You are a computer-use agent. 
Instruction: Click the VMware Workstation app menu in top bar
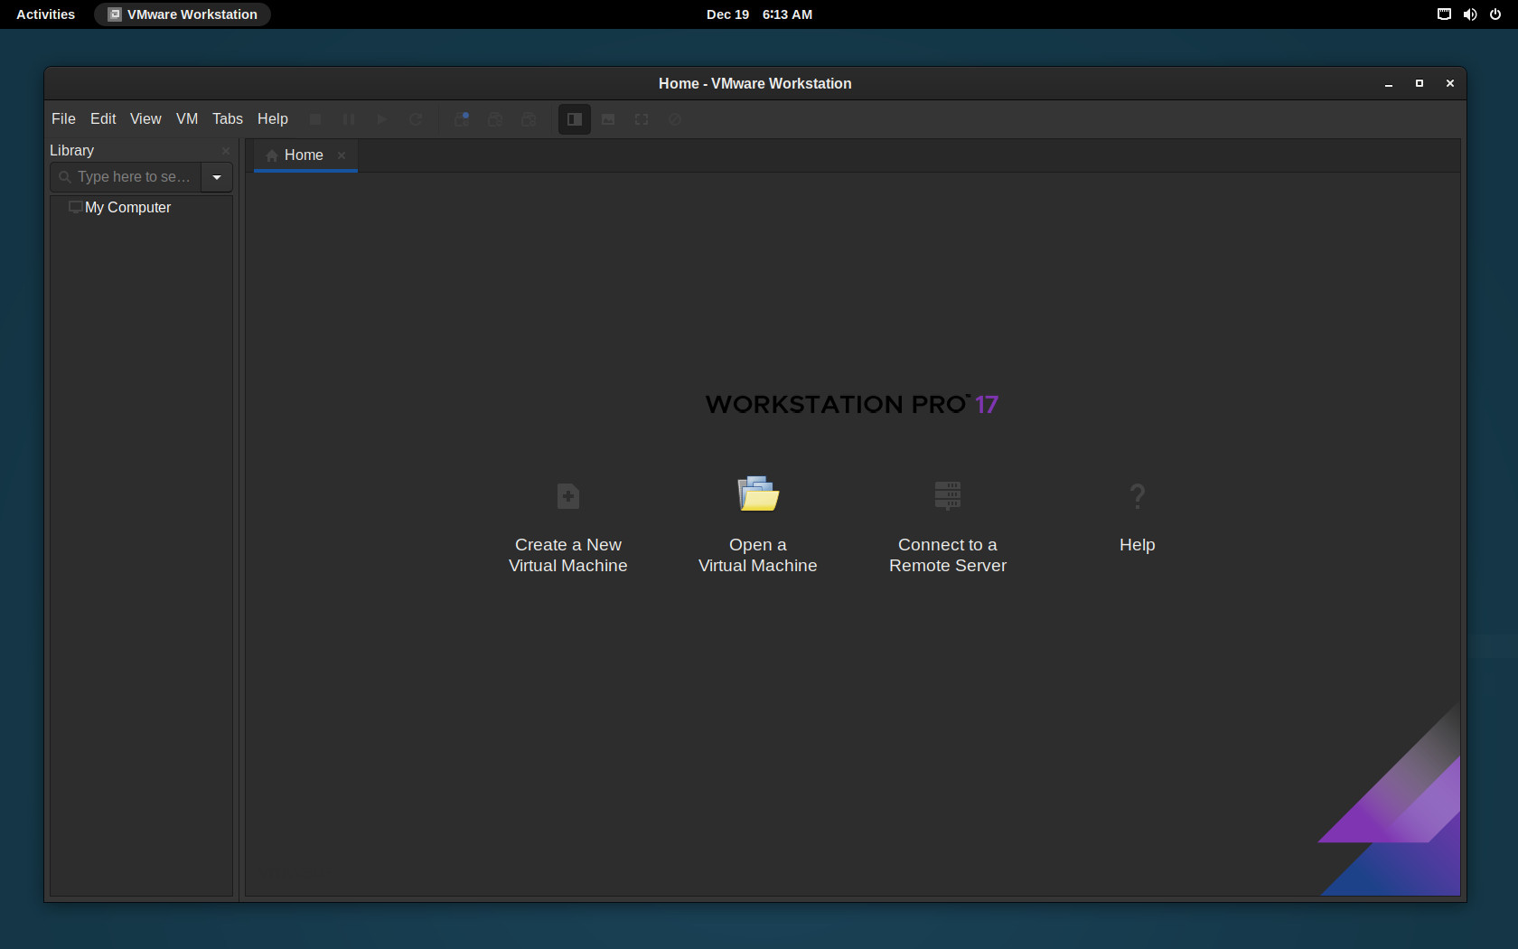183,14
